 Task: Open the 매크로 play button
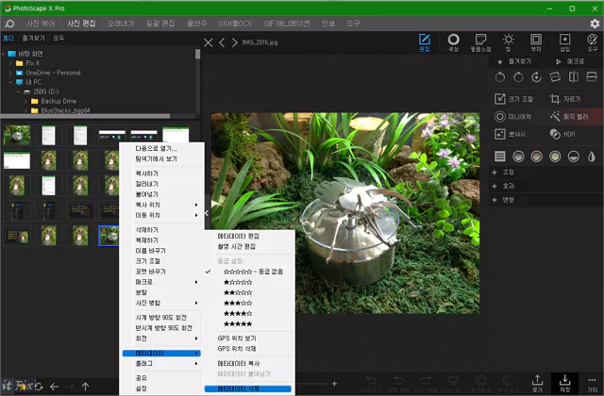[570, 61]
